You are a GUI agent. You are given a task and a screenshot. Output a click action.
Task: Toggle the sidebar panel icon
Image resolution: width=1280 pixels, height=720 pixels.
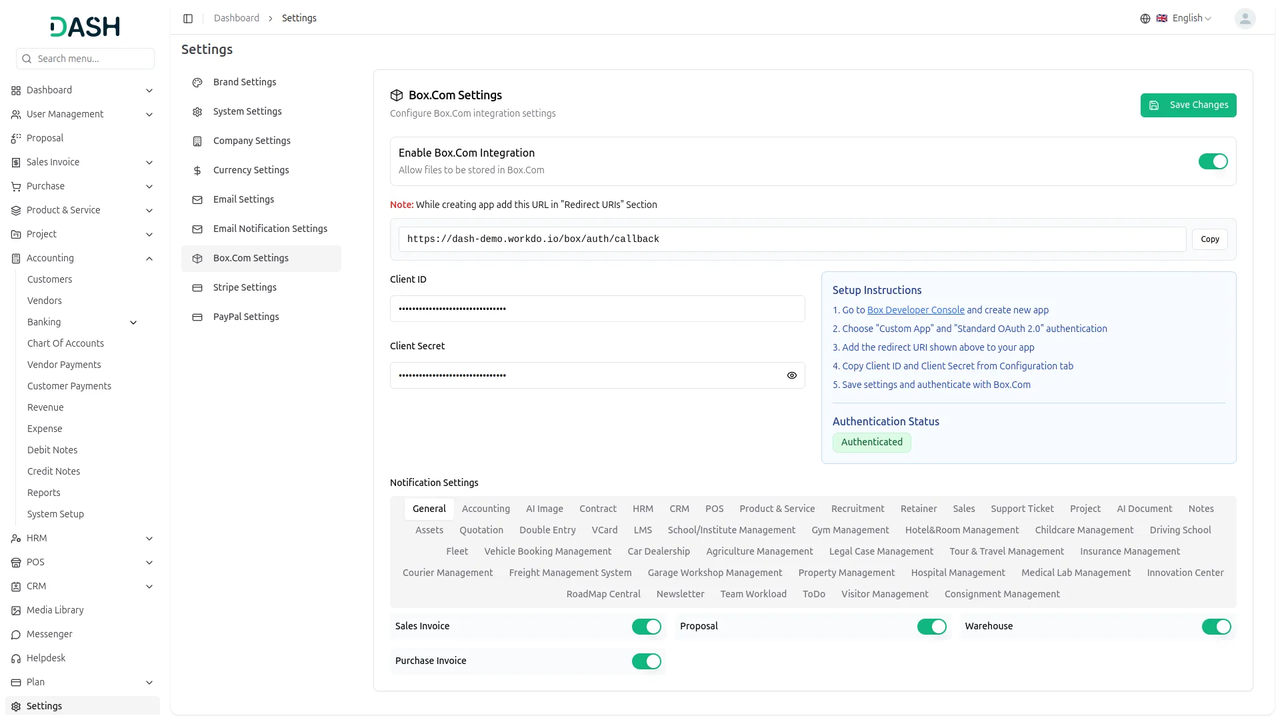(188, 19)
